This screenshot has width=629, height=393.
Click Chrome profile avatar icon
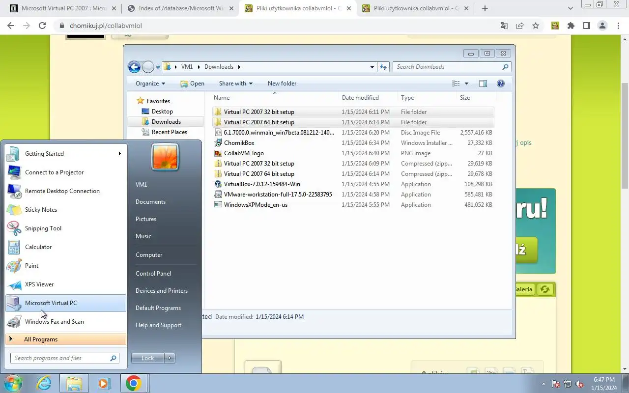(x=602, y=26)
